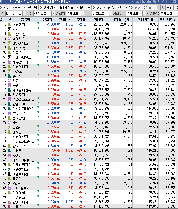The image size is (178, 209).
Task: Select the 코스피 radio button
Action: tap(12, 8)
